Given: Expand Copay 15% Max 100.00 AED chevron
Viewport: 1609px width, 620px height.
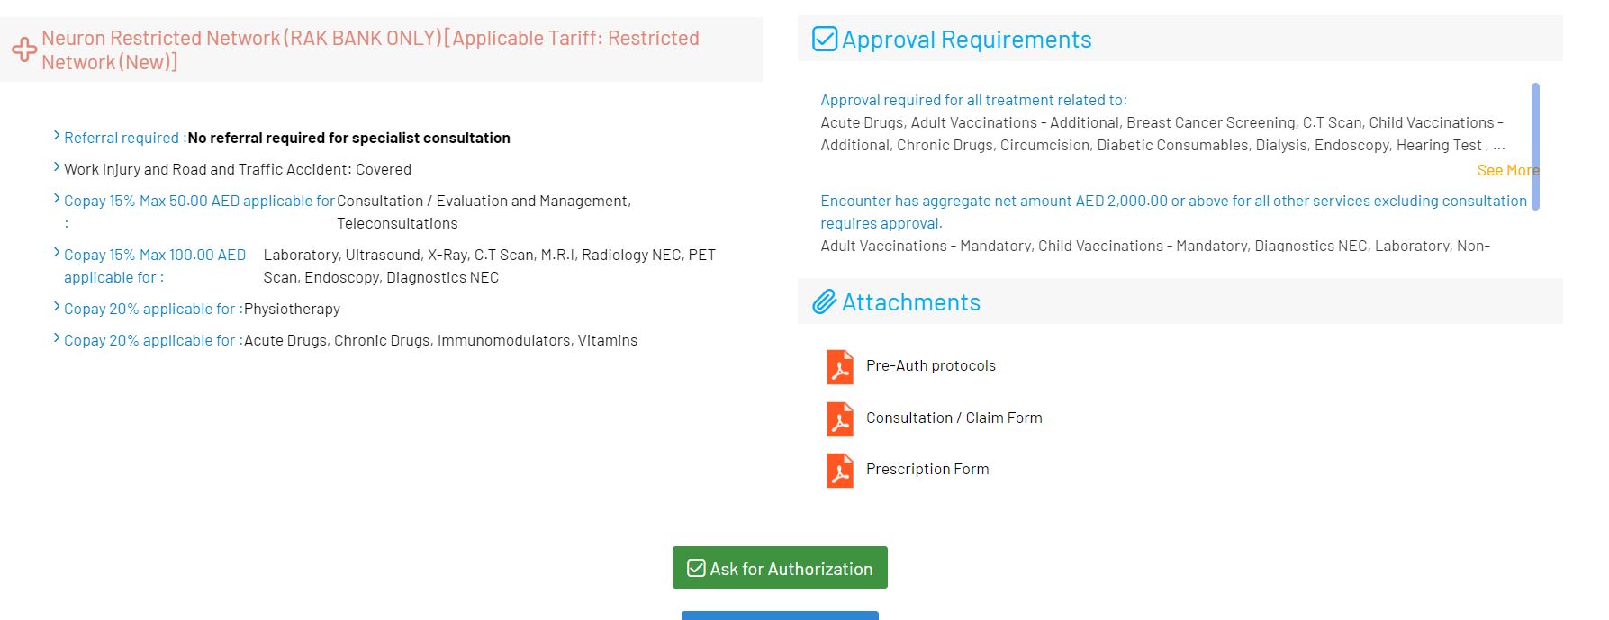Looking at the screenshot, I should [x=57, y=253].
